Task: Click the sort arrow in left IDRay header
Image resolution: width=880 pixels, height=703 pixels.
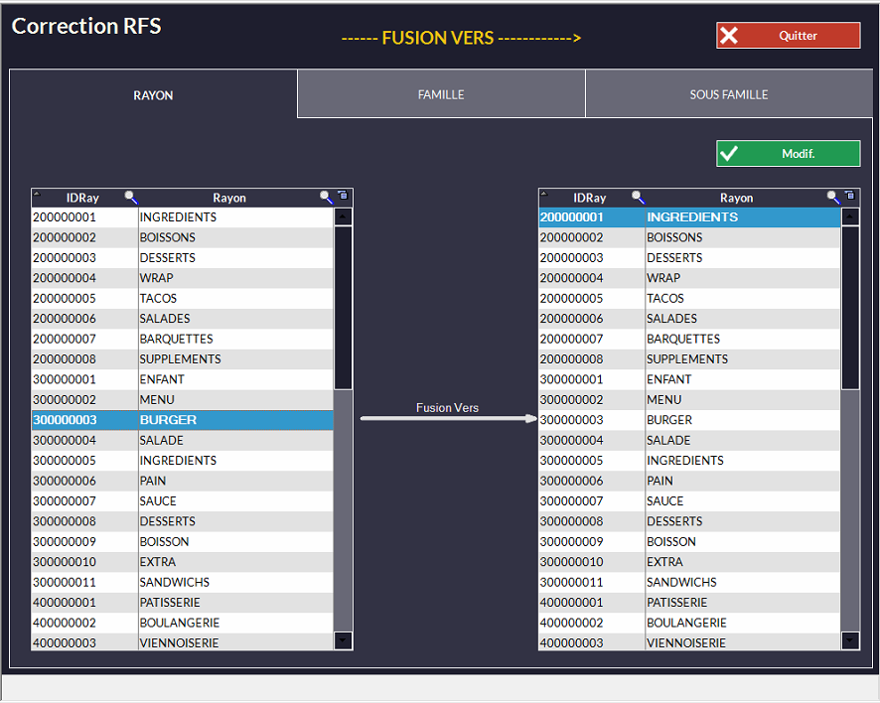Action: coord(38,195)
